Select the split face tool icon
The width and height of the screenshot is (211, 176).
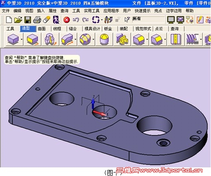pyautogui.click(x=176, y=39)
